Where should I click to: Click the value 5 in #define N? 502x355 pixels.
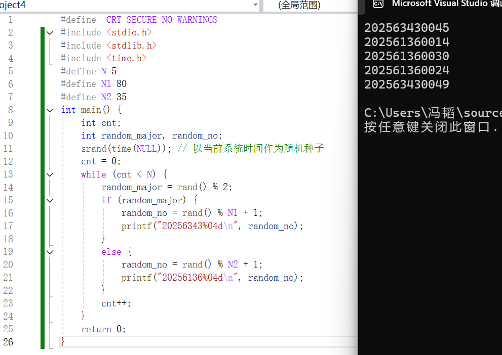pyautogui.click(x=113, y=71)
